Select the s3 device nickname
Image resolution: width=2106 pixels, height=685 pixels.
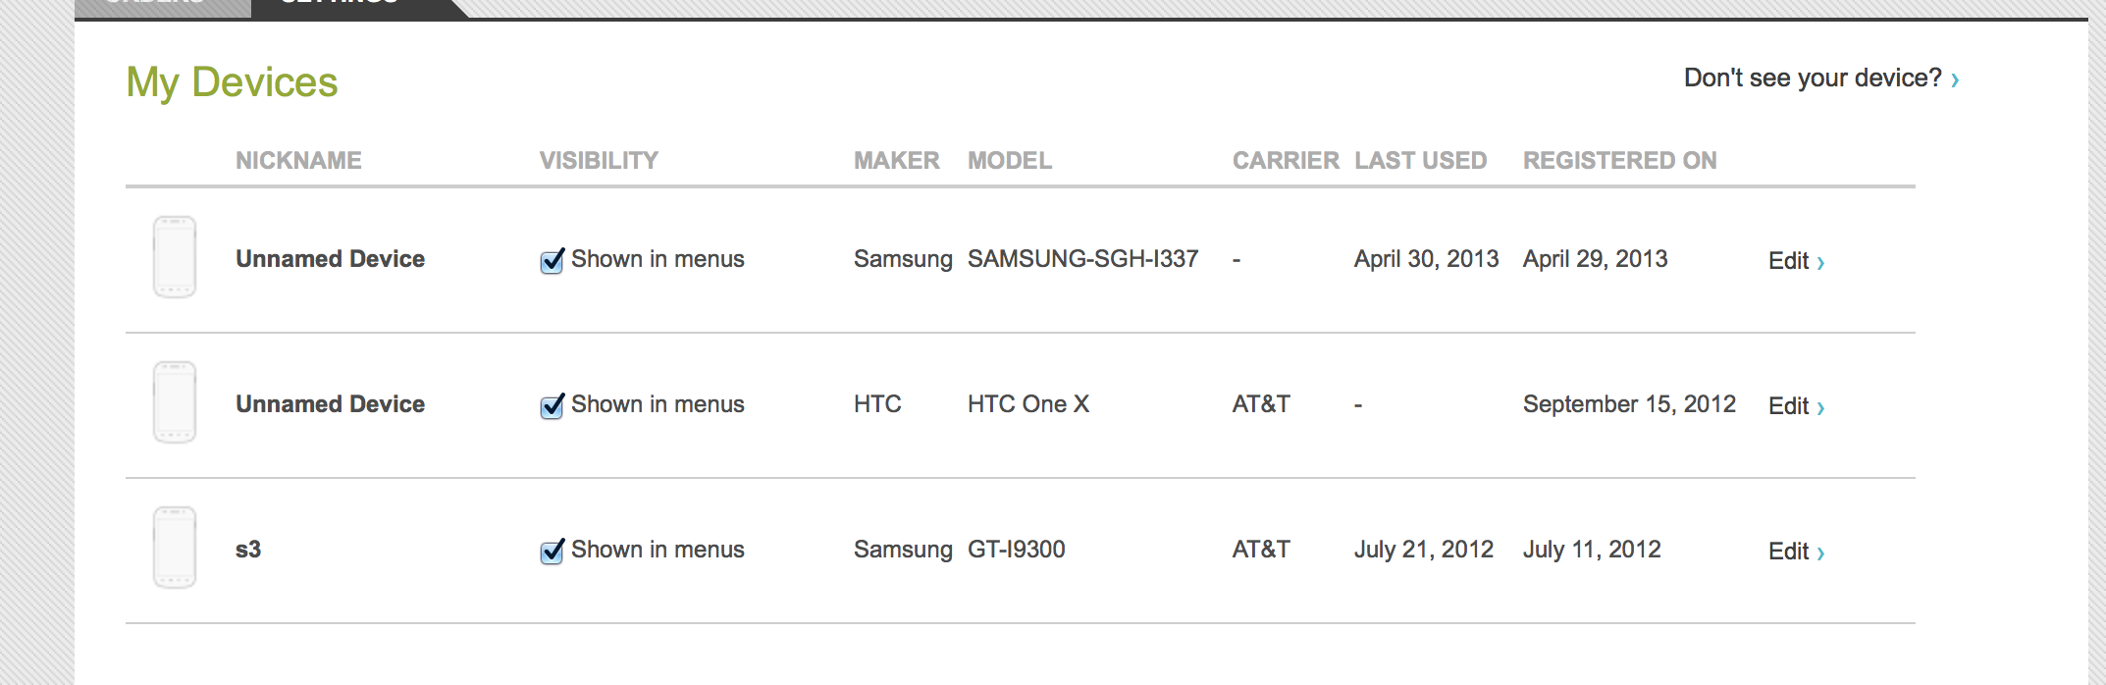point(248,550)
